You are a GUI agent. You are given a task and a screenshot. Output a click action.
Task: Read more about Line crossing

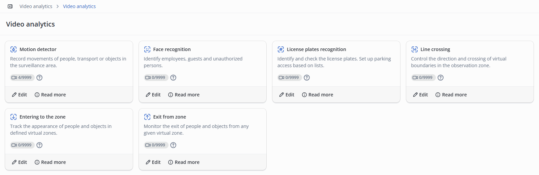[451, 95]
